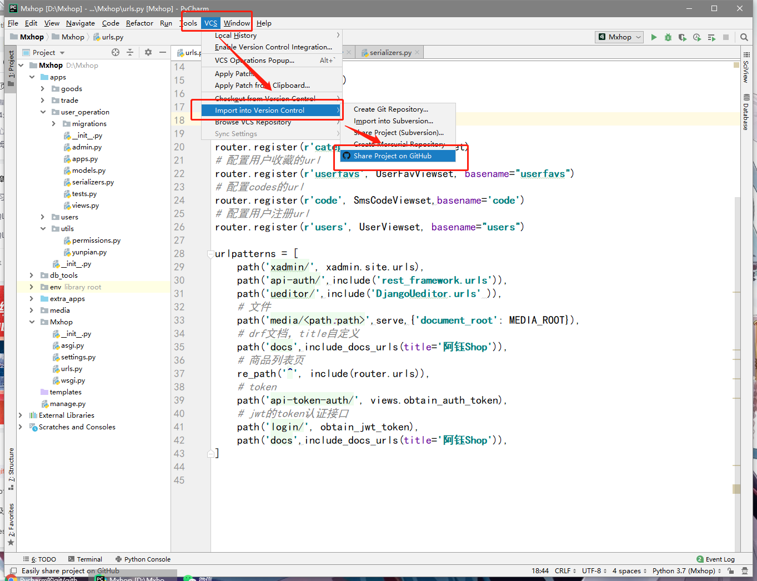Expand the trade folder

(43, 101)
